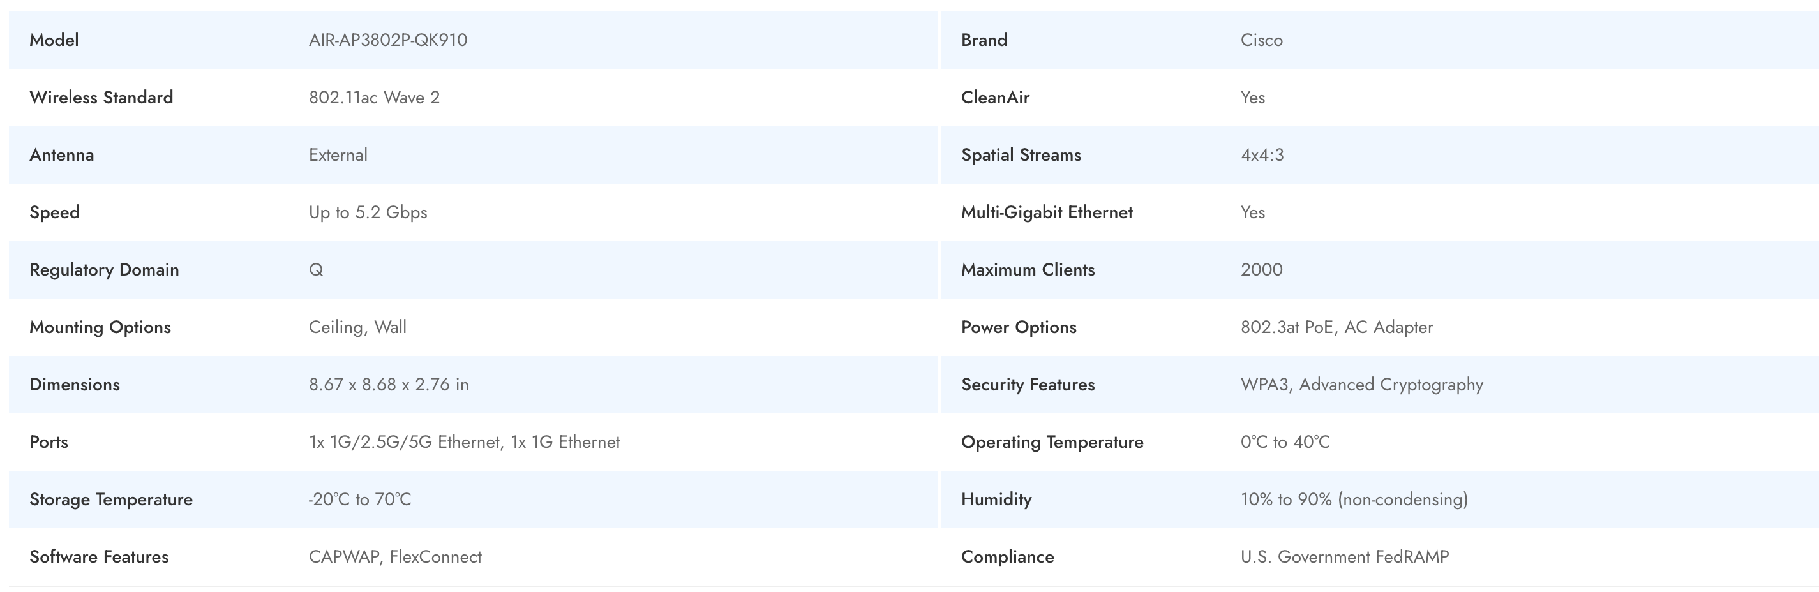This screenshot has width=1819, height=592.
Task: Select WPA3, Advanced Cryptography text
Action: (x=1361, y=385)
